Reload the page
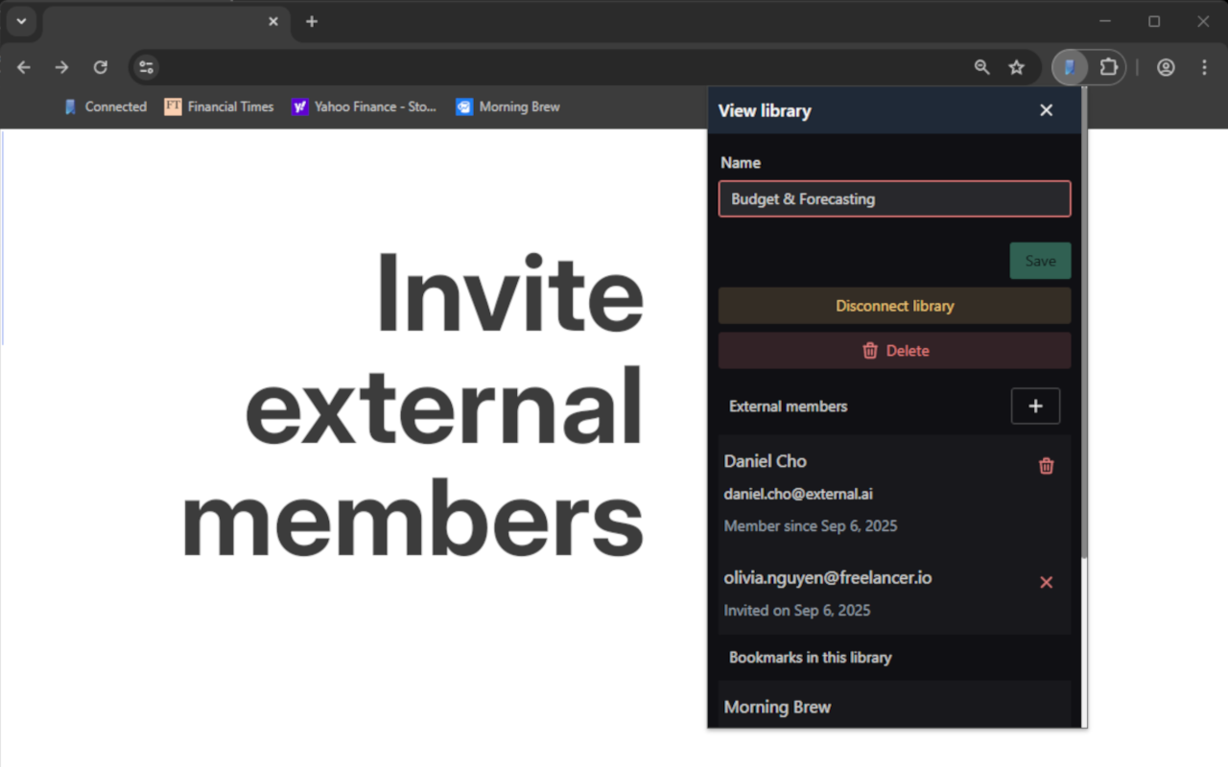 pos(101,67)
